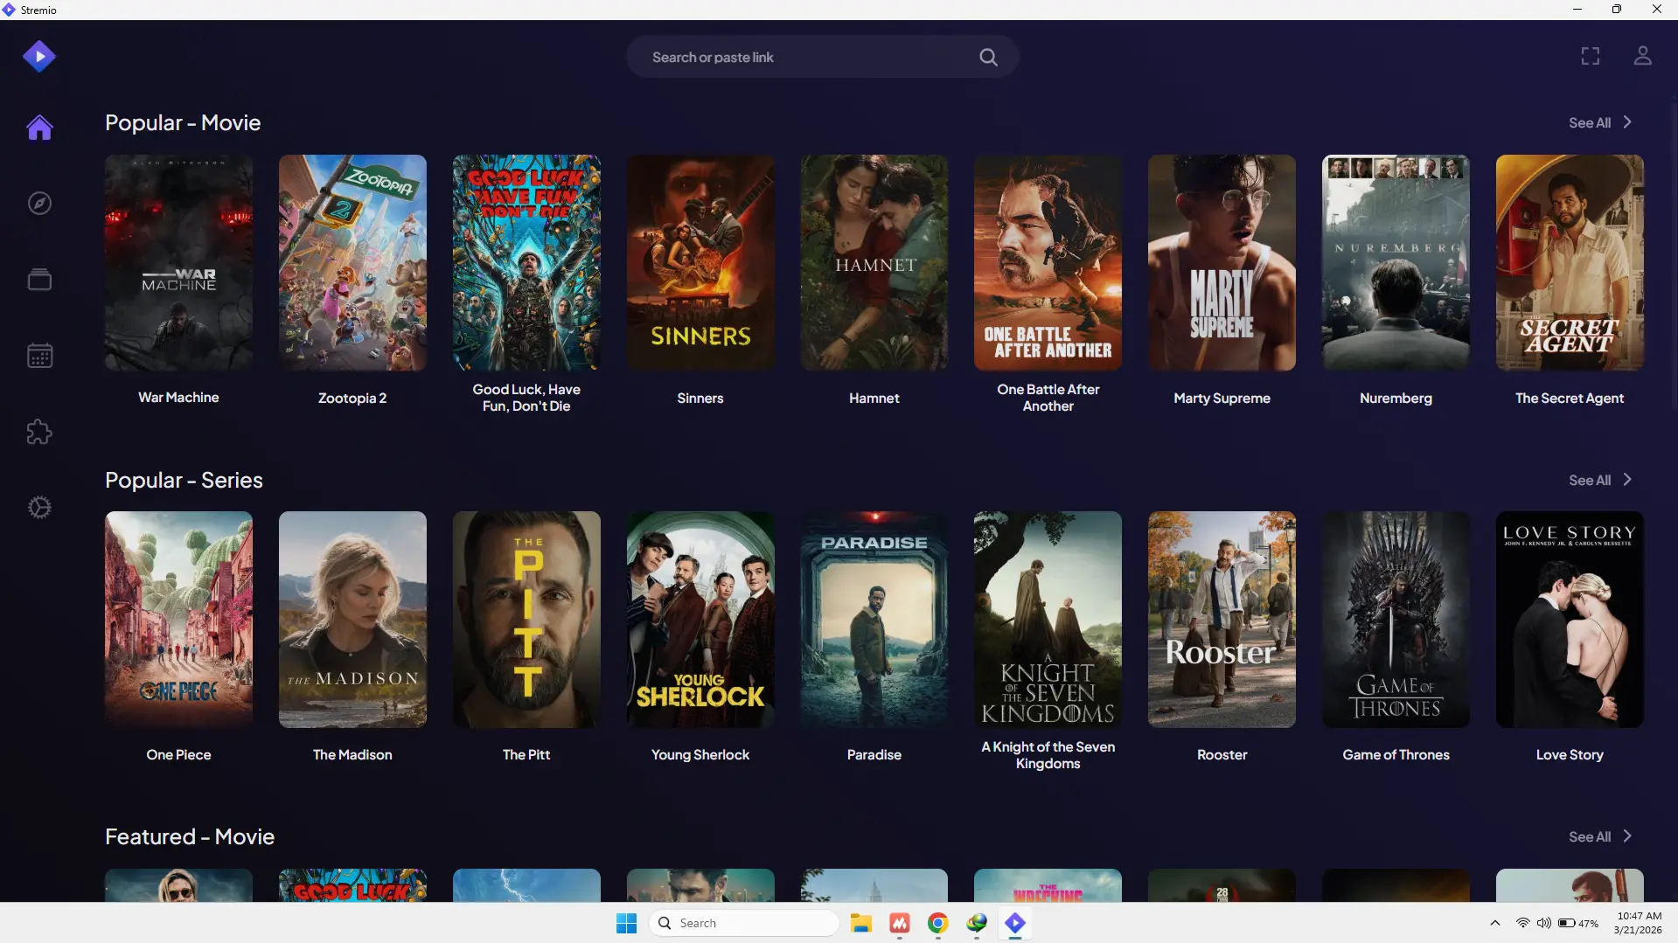This screenshot has height=943, width=1678.
Task: Open The Secret Agent poster
Action: coord(1570,263)
